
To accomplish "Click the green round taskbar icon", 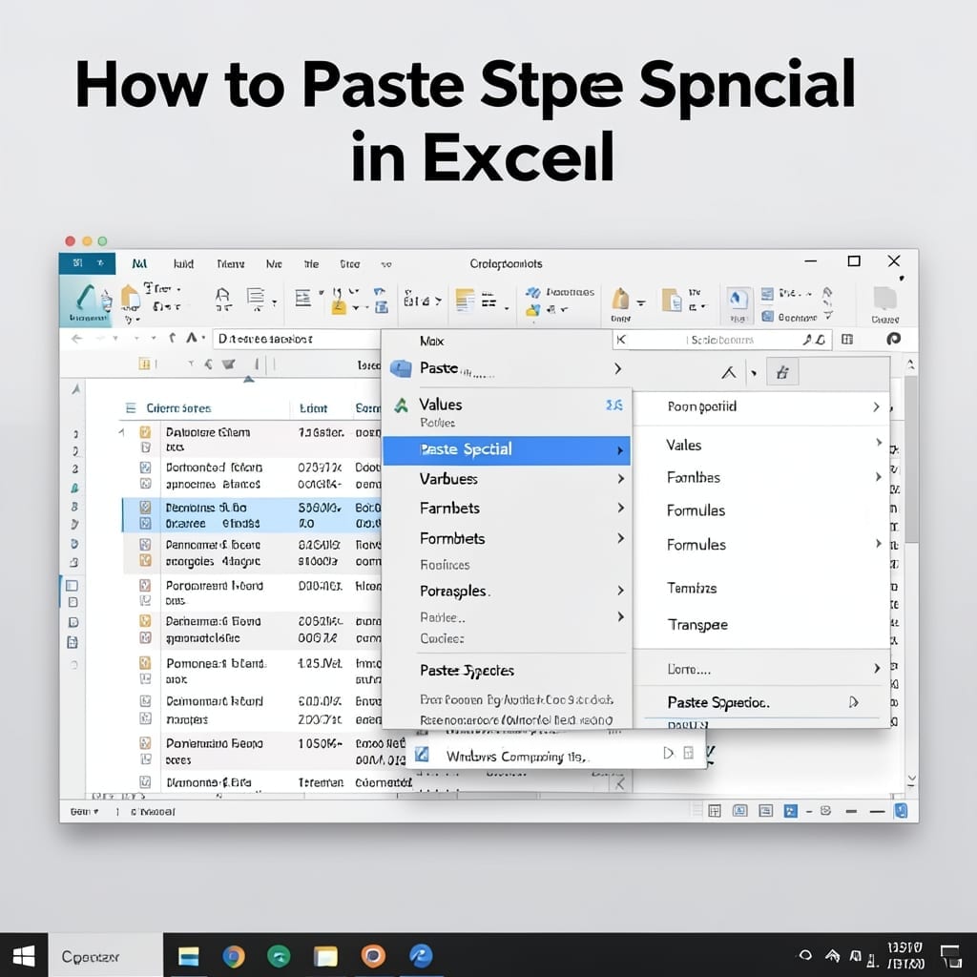I will coord(279,956).
